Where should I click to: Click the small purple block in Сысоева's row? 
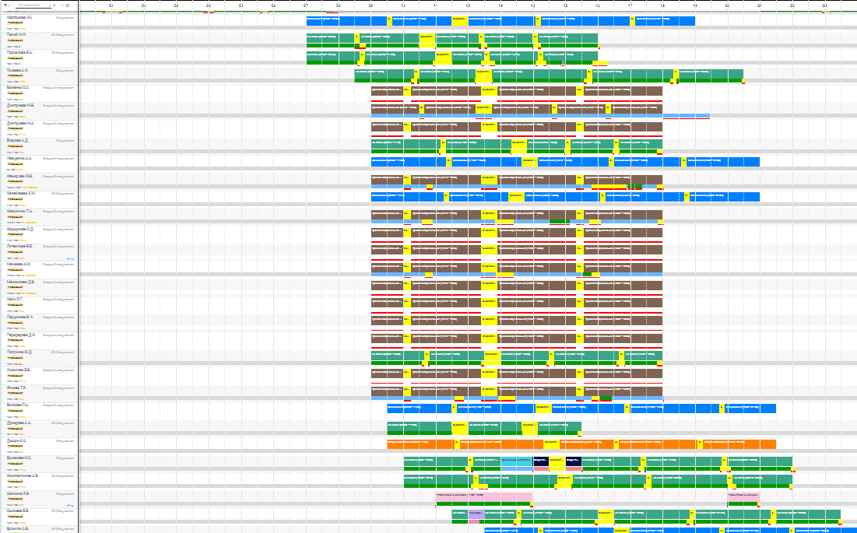click(476, 514)
